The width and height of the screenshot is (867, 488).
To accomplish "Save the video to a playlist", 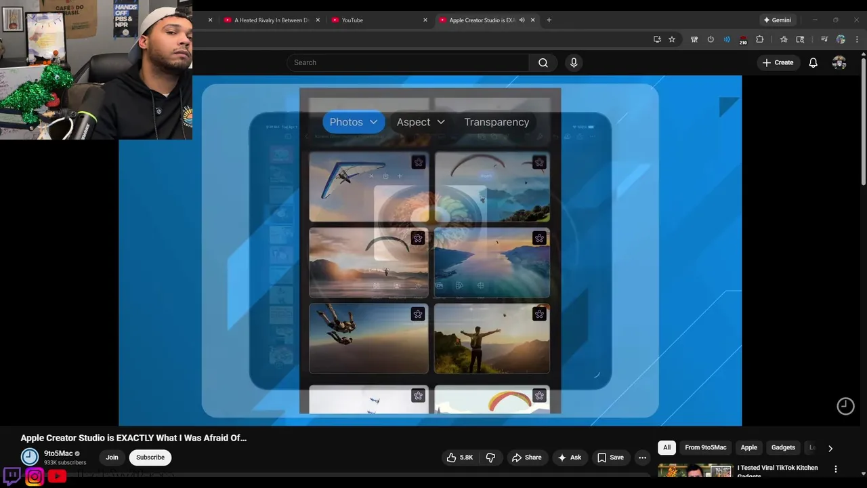I will coord(610,457).
